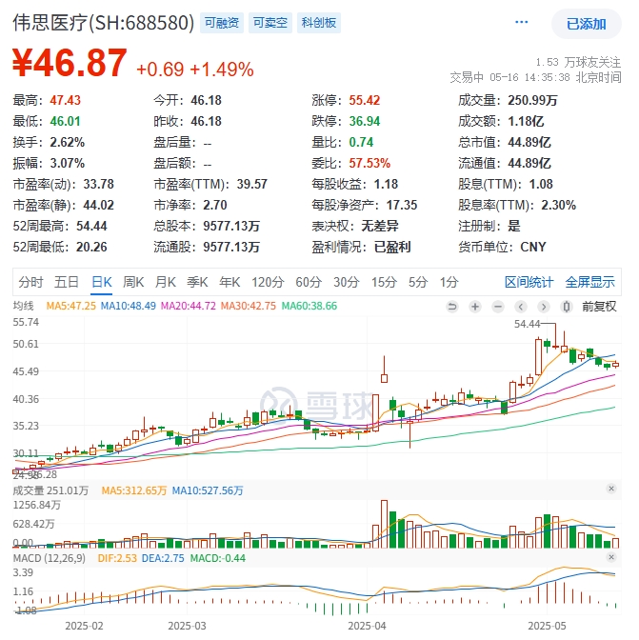Select the 日K chart tab
Viewport: 639px width, 640px height.
(102, 282)
